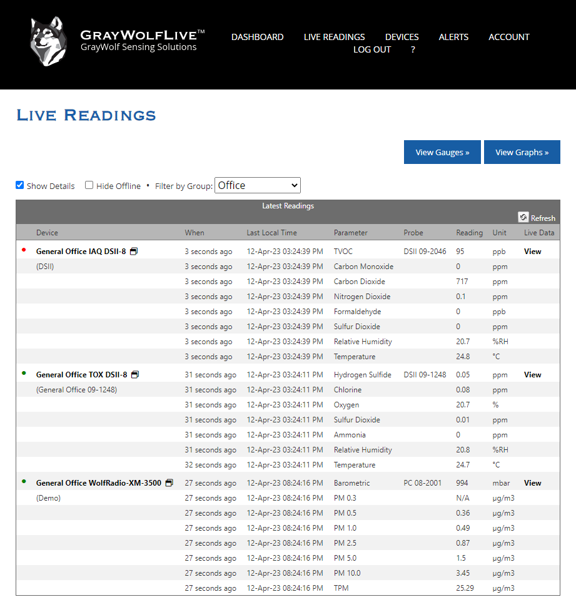Open popup icon beside General Office IAQ DSII-8
The width and height of the screenshot is (576, 597).
point(134,252)
